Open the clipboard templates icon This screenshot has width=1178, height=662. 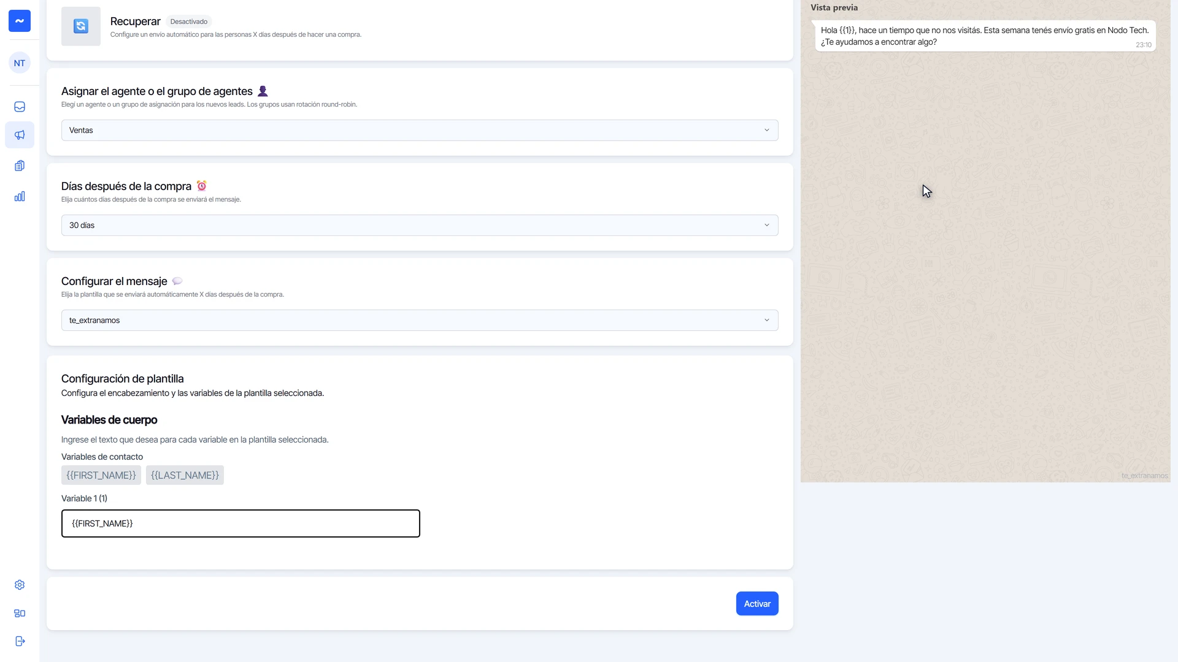pyautogui.click(x=20, y=165)
